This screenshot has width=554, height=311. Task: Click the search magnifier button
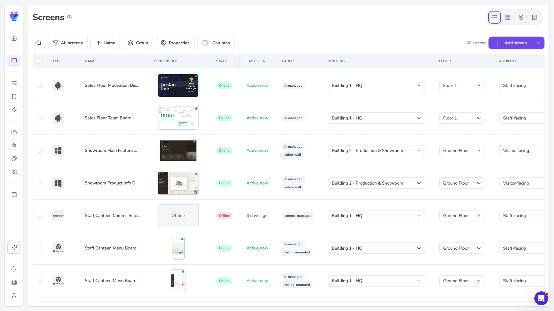(x=39, y=43)
